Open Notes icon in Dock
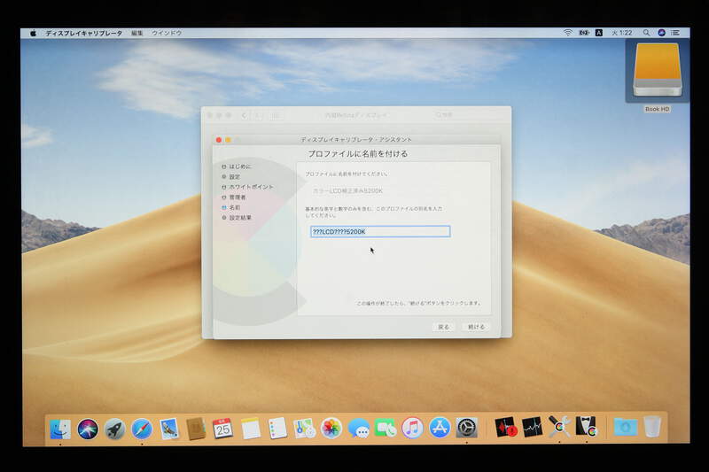Screen dimensions: 709x472 (x=250, y=429)
